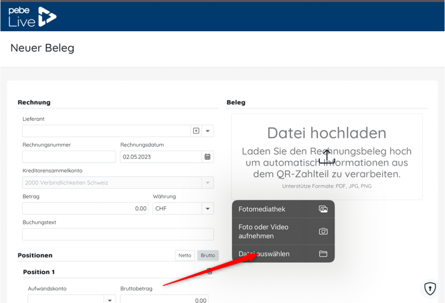Click the Betrag amount field
Image resolution: width=445 pixels, height=303 pixels.
click(86, 209)
